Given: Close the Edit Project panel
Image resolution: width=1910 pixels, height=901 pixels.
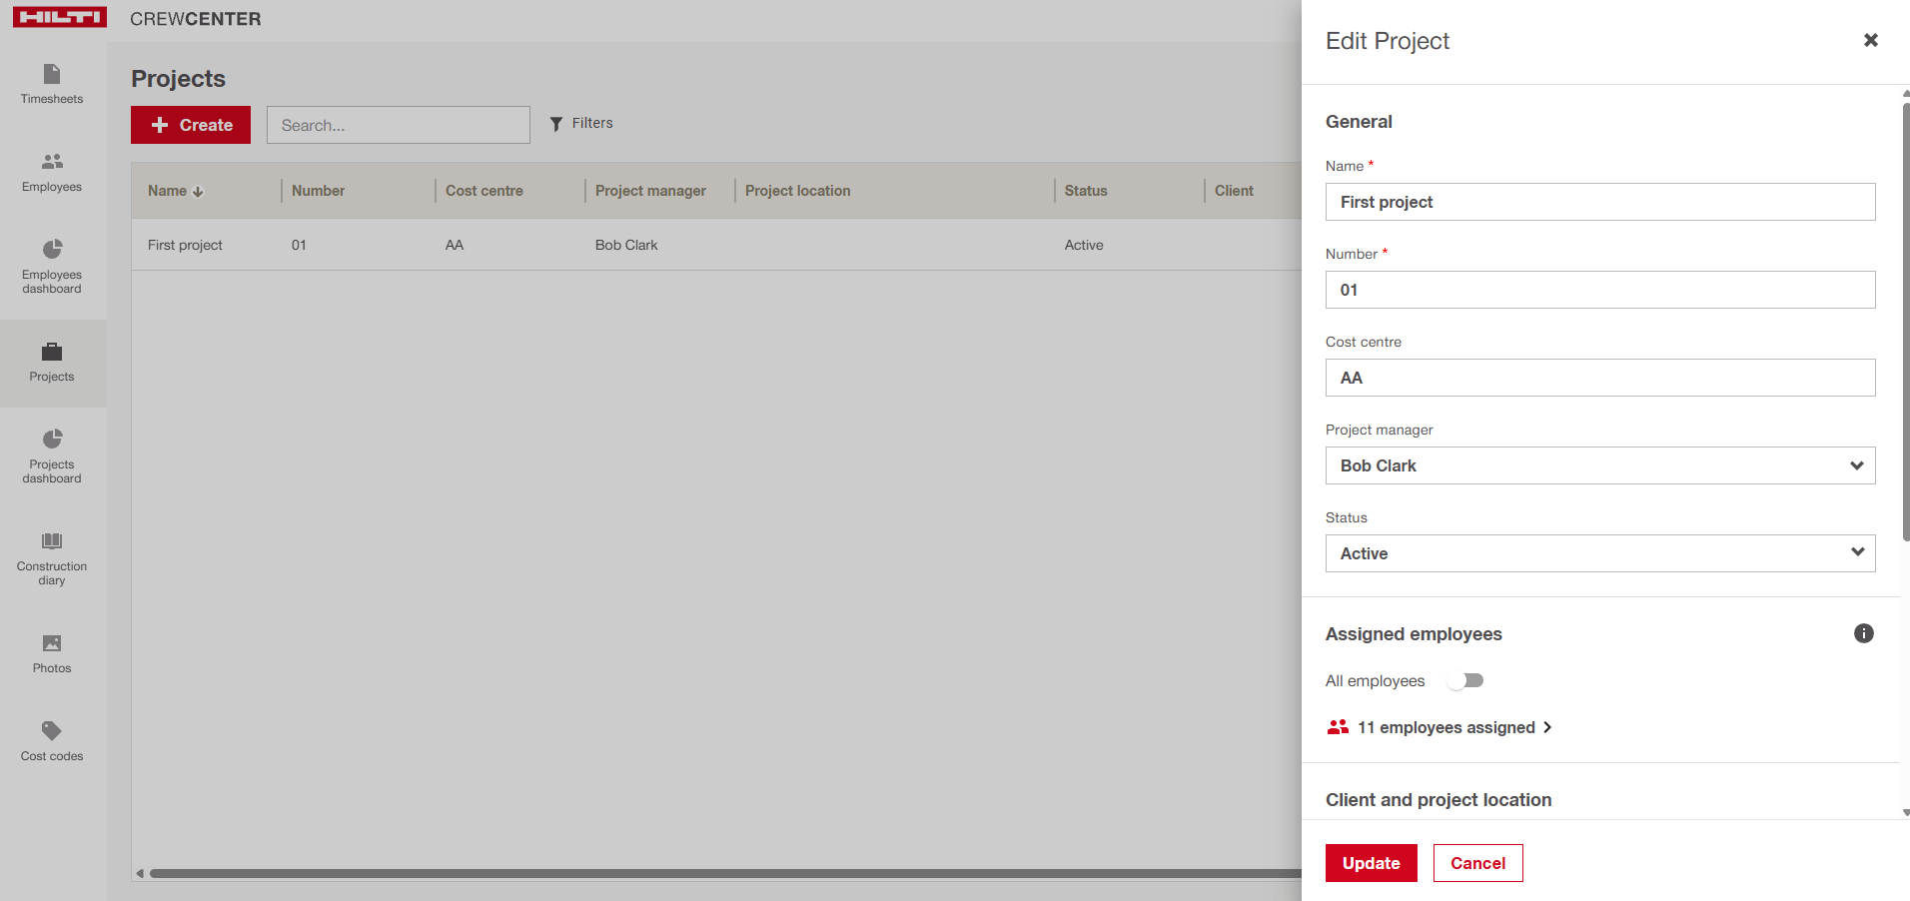Looking at the screenshot, I should tap(1870, 40).
